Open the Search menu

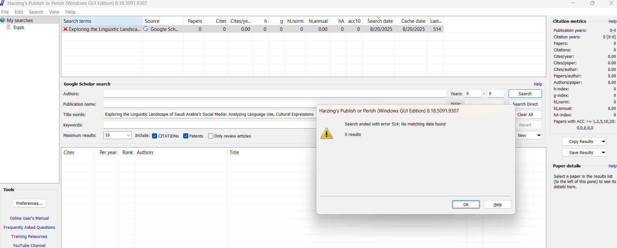[36, 12]
